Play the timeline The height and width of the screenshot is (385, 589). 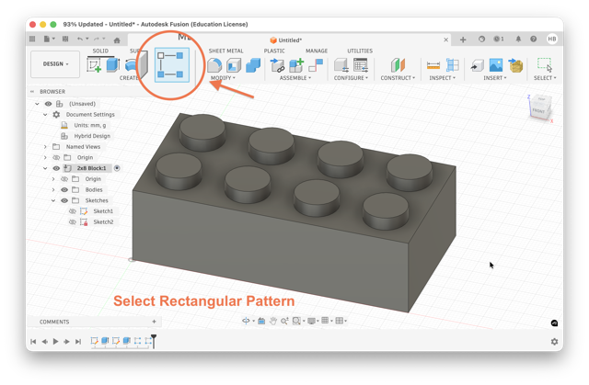click(55, 342)
